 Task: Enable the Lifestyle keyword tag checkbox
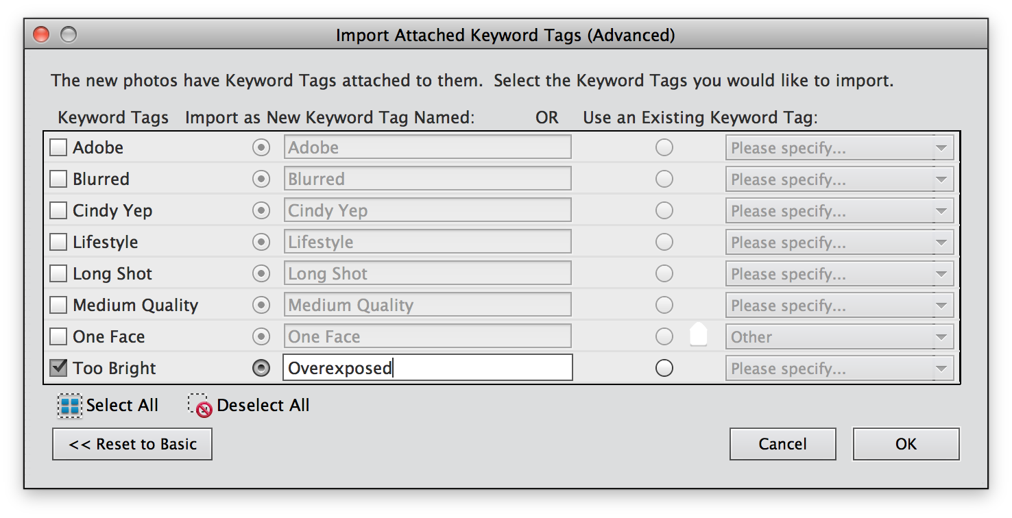point(59,242)
